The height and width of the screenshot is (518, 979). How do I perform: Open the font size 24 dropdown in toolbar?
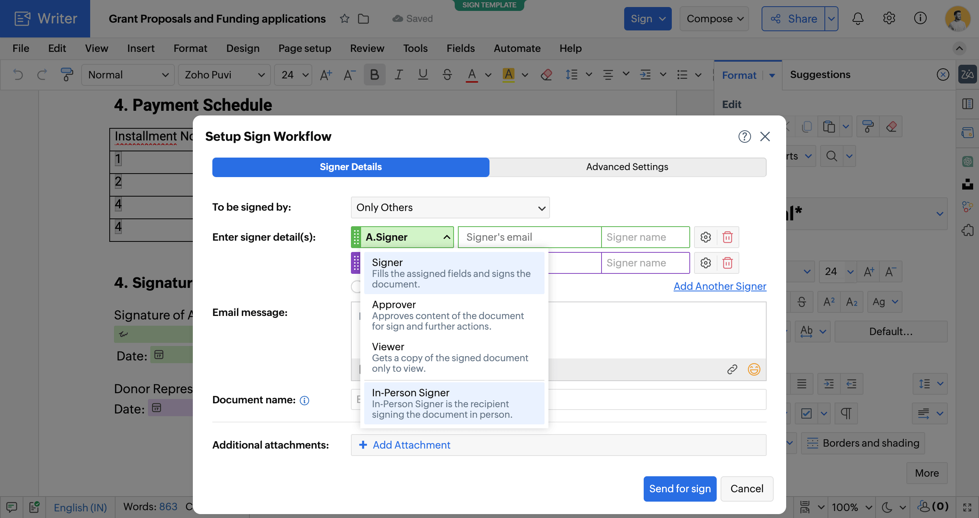(294, 75)
